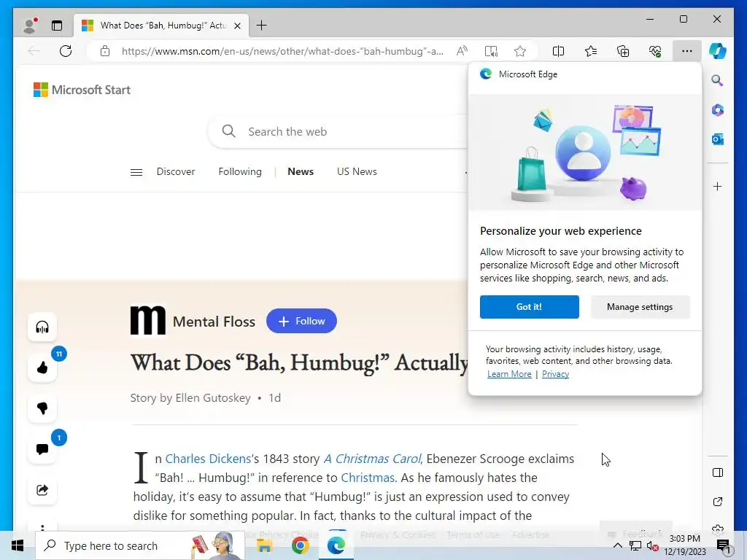Click Got it! button

(530, 307)
